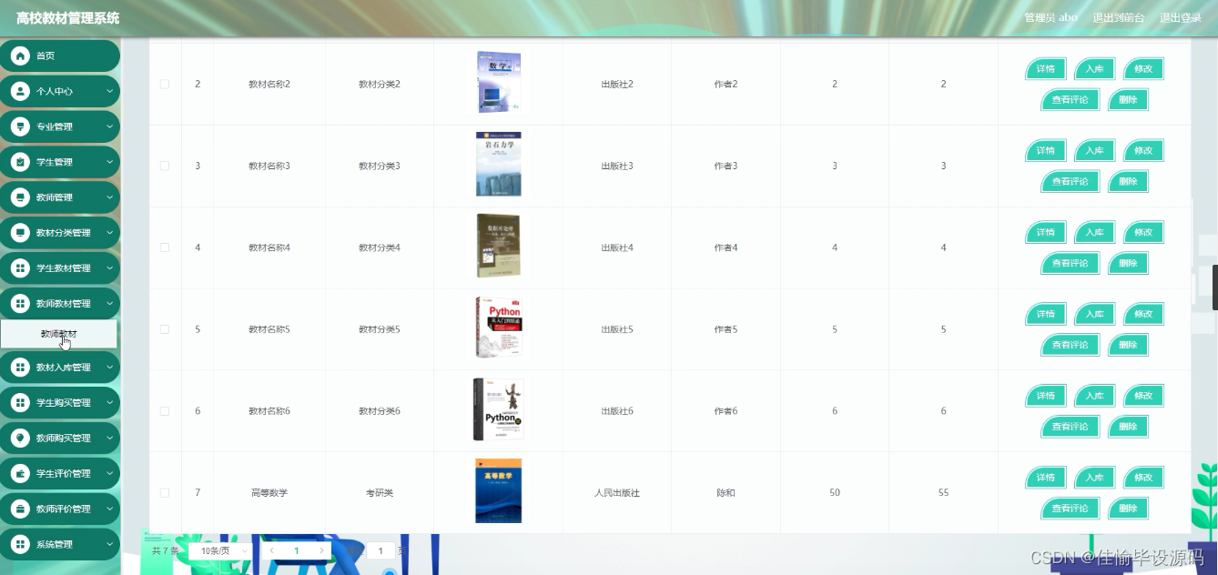Click the icon beside 专业管理
1218x575 pixels.
20,126
